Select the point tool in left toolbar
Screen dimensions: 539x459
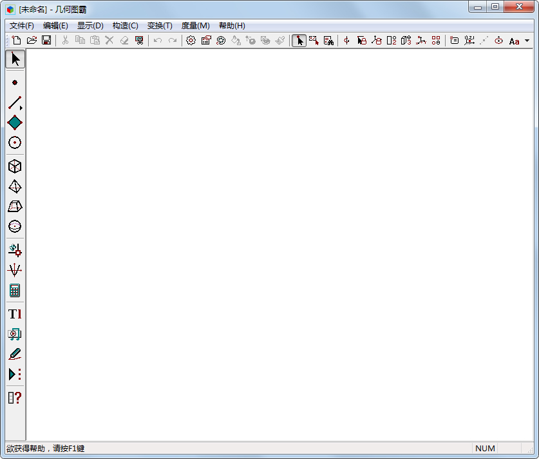(15, 83)
